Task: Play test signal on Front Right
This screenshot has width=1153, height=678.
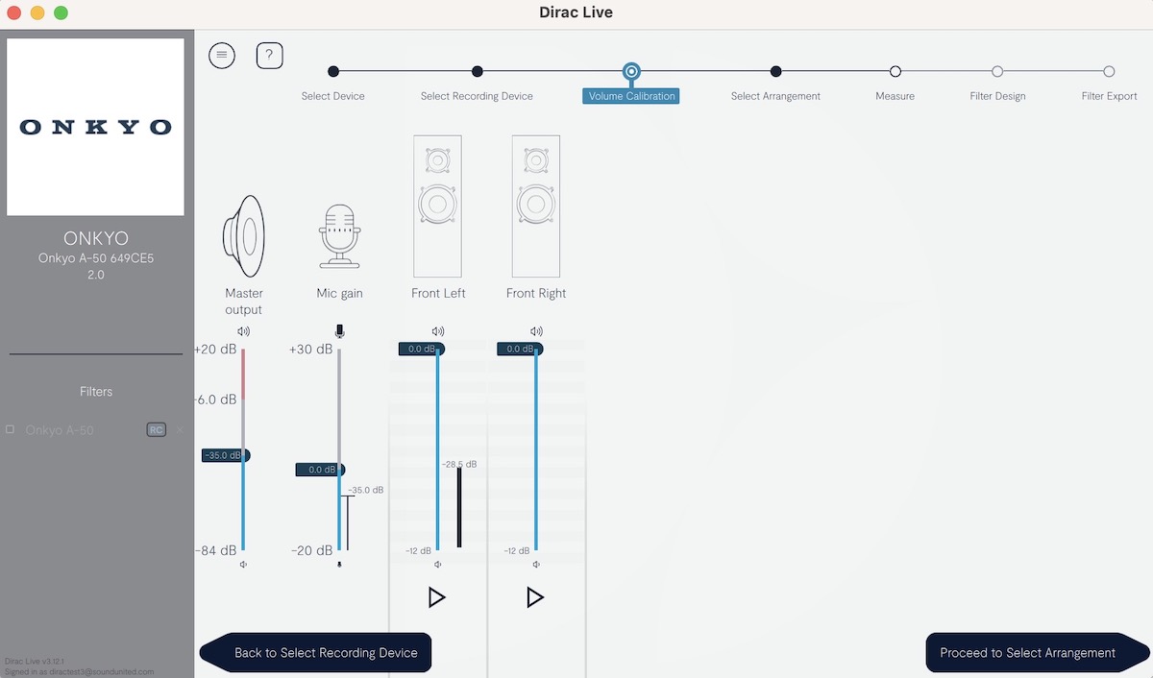Action: 535,597
